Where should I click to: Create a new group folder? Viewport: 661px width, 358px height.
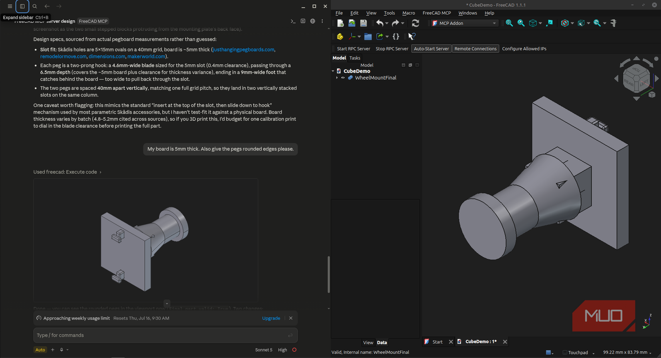[368, 36]
